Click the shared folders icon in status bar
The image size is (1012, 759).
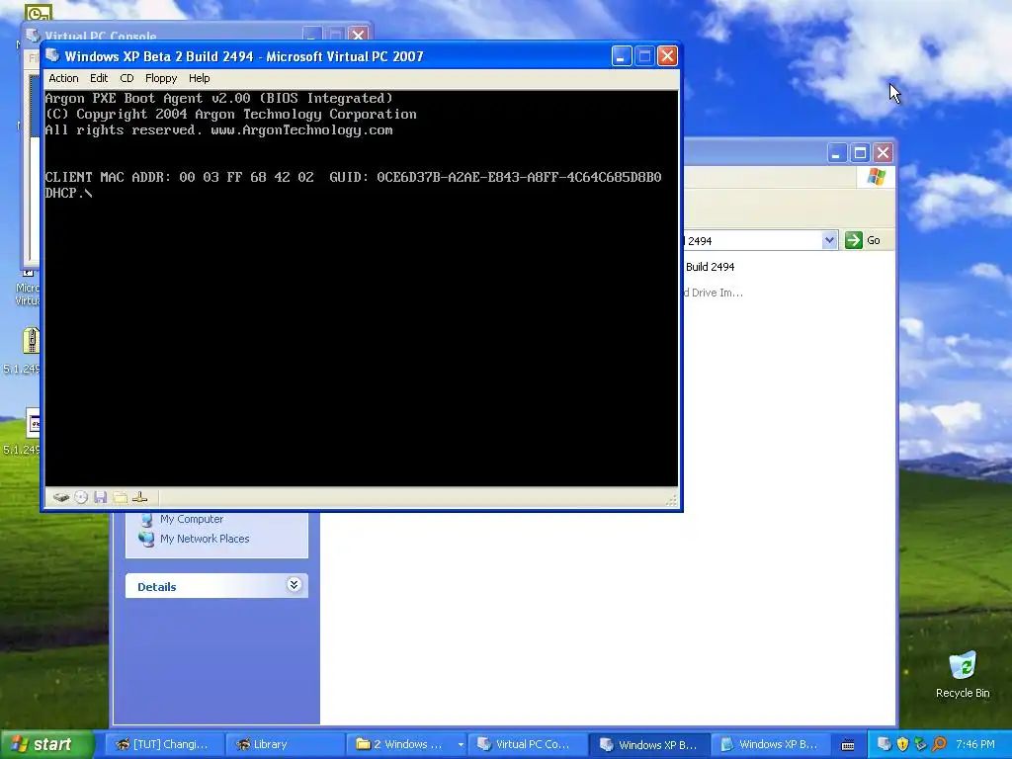click(x=120, y=498)
